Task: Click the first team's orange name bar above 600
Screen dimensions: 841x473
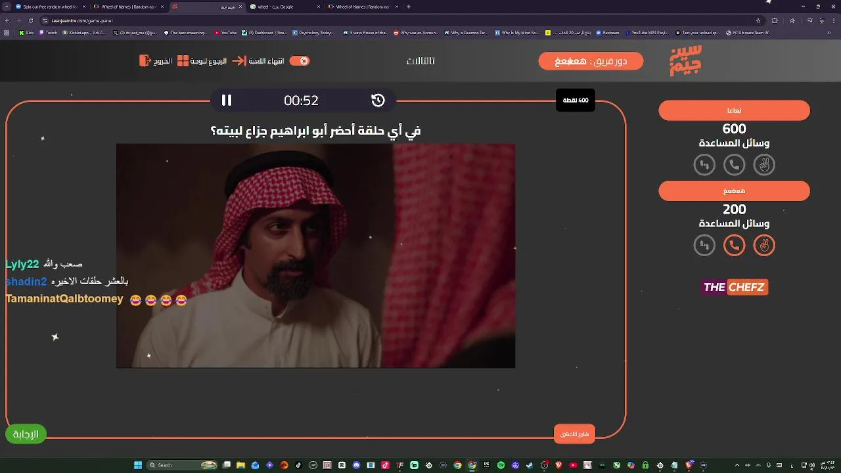Action: 735,110
